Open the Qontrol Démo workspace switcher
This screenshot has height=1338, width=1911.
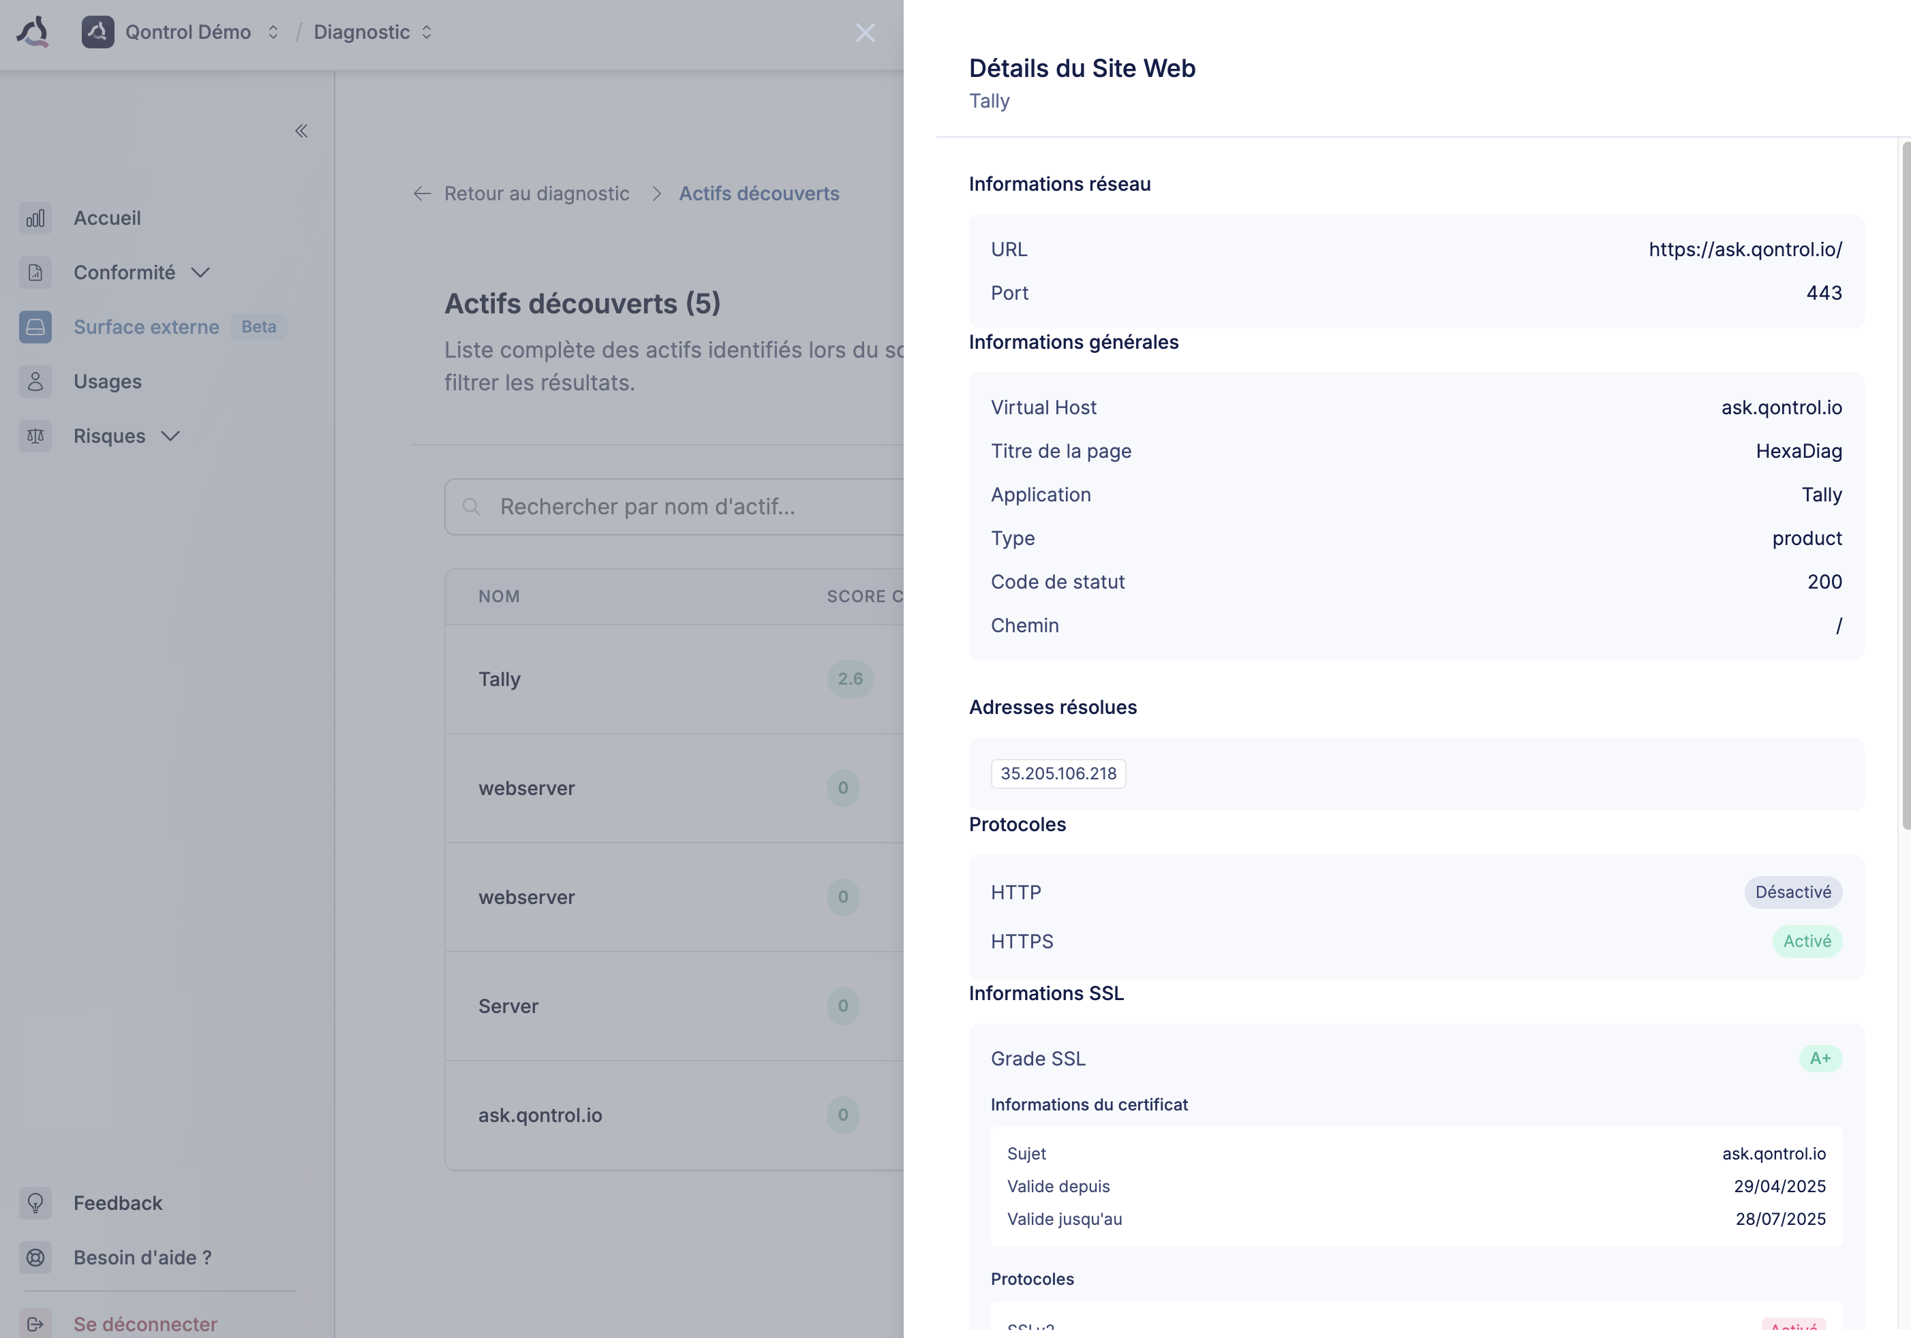pos(188,33)
